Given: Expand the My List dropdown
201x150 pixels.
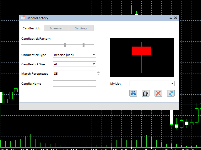Looking at the screenshot, I should (x=152, y=83).
